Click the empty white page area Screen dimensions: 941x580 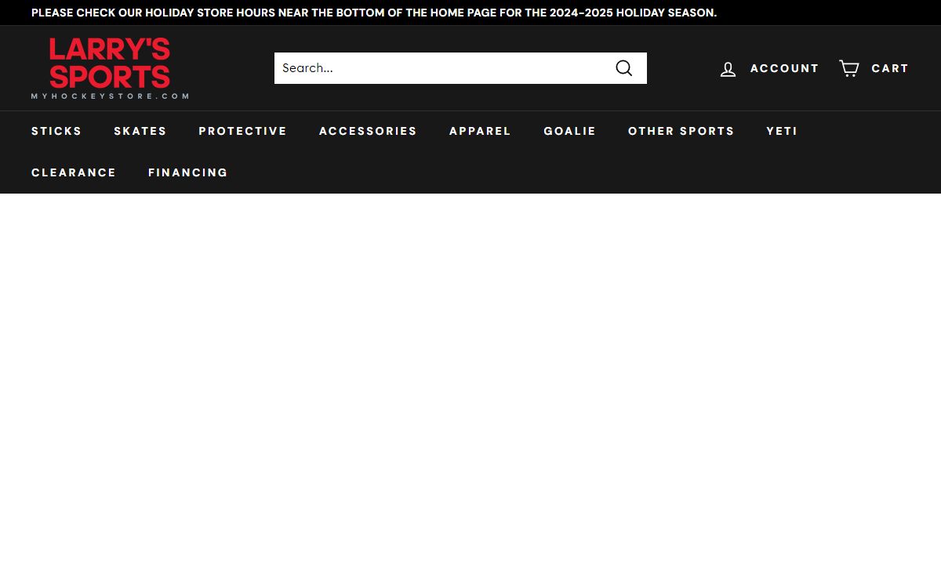pyautogui.click(x=470, y=384)
